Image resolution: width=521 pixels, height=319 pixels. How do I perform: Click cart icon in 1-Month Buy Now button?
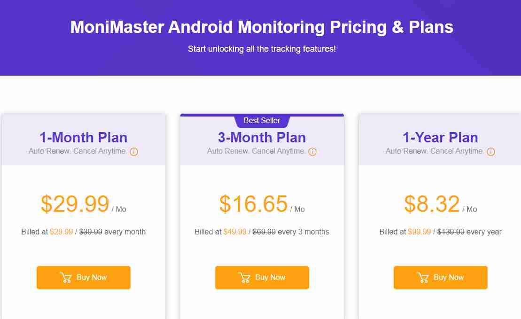click(66, 278)
